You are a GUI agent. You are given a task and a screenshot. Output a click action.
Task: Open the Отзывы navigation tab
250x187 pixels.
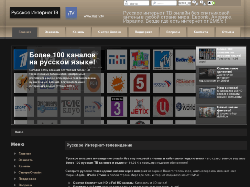tap(228, 32)
